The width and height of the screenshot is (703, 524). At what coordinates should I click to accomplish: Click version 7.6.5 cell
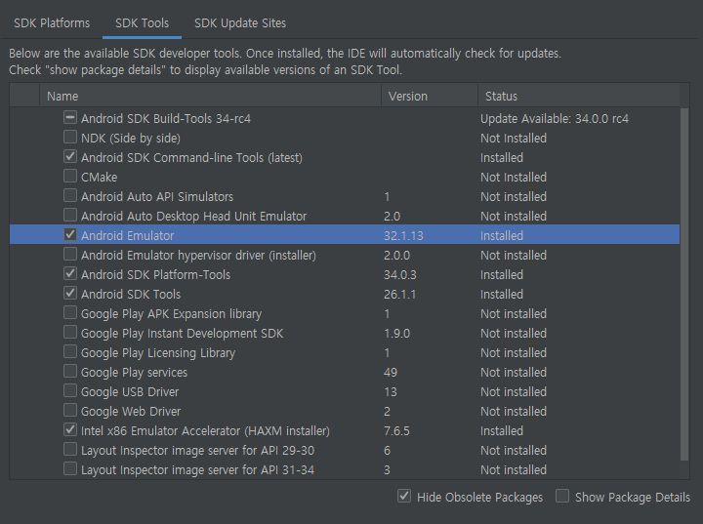[x=396, y=430]
